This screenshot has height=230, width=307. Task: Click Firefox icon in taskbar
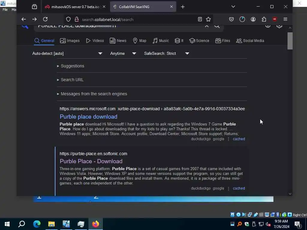[x=96, y=224]
